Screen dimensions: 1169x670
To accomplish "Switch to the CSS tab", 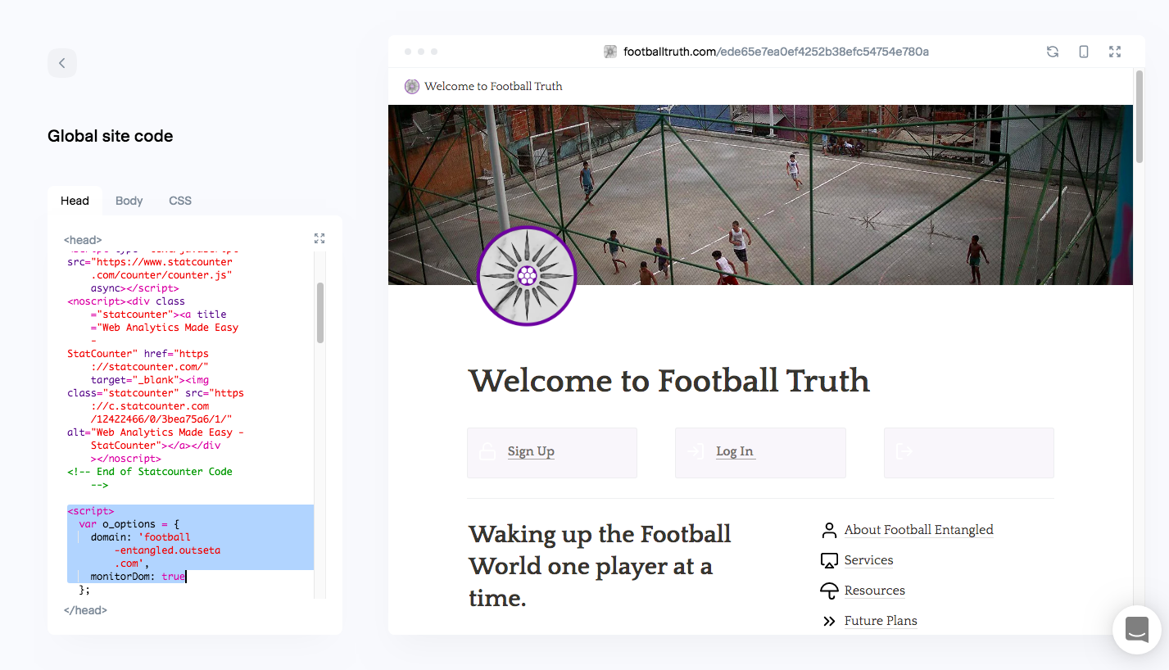I will [x=180, y=201].
